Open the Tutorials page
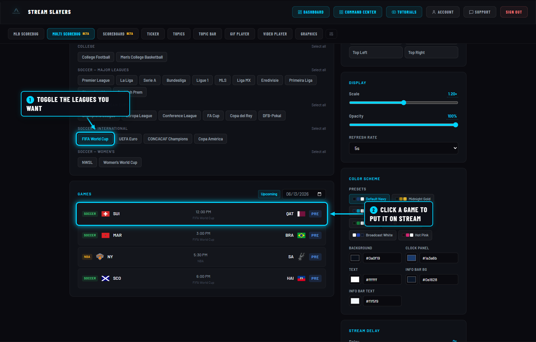The width and height of the screenshot is (536, 342). click(x=404, y=12)
